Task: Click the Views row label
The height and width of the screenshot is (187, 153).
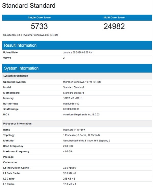Action: click(7, 58)
